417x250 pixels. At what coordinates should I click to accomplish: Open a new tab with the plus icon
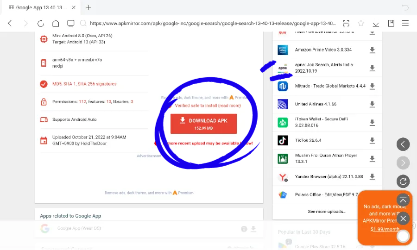pos(88,7)
